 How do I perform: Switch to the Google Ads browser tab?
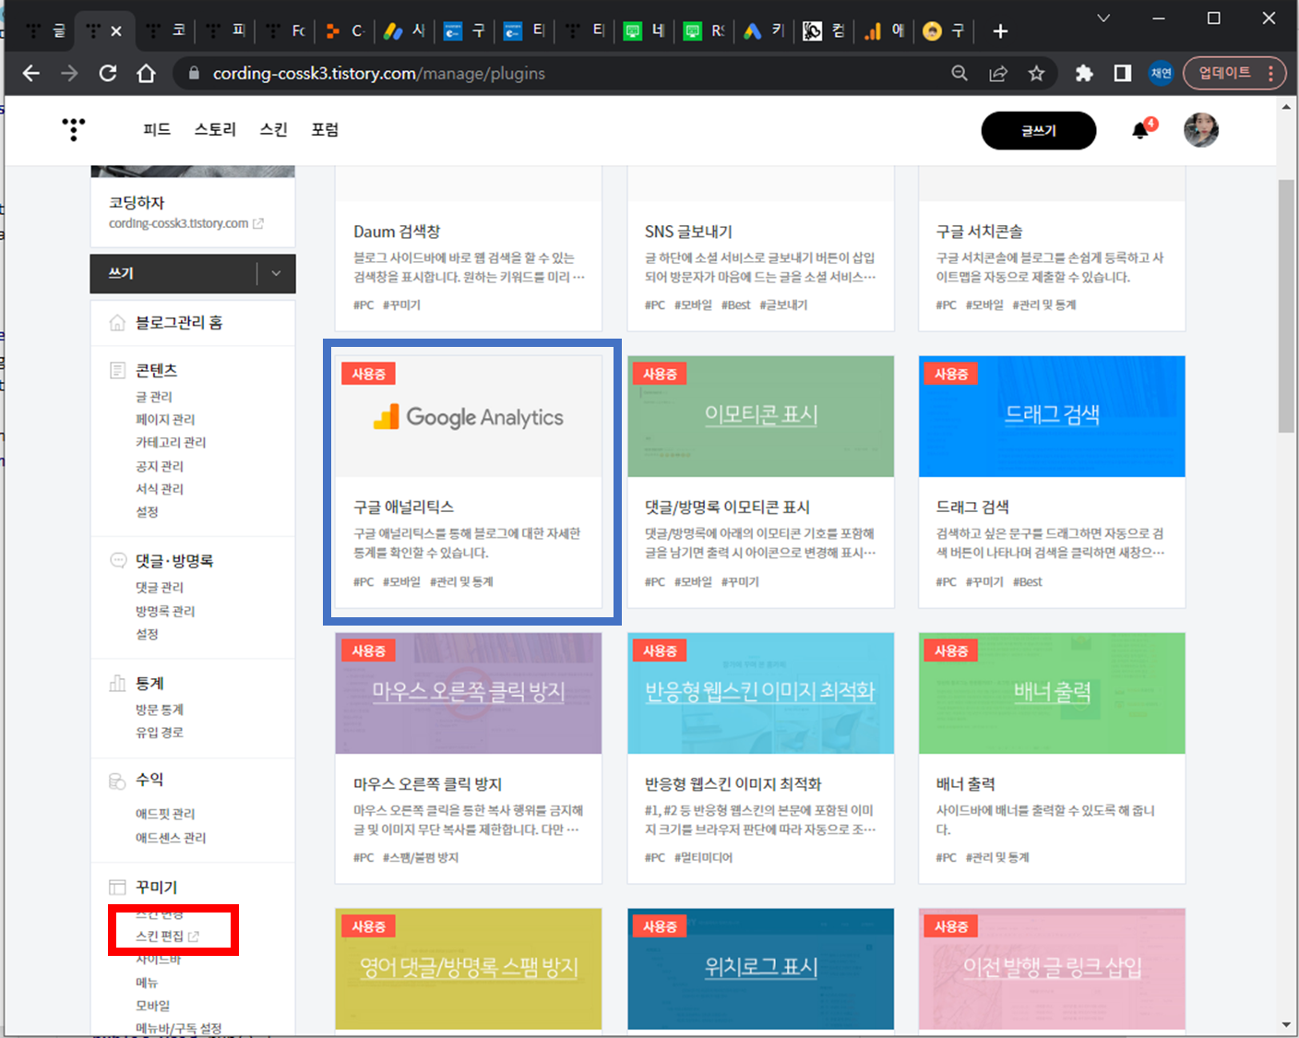click(753, 31)
